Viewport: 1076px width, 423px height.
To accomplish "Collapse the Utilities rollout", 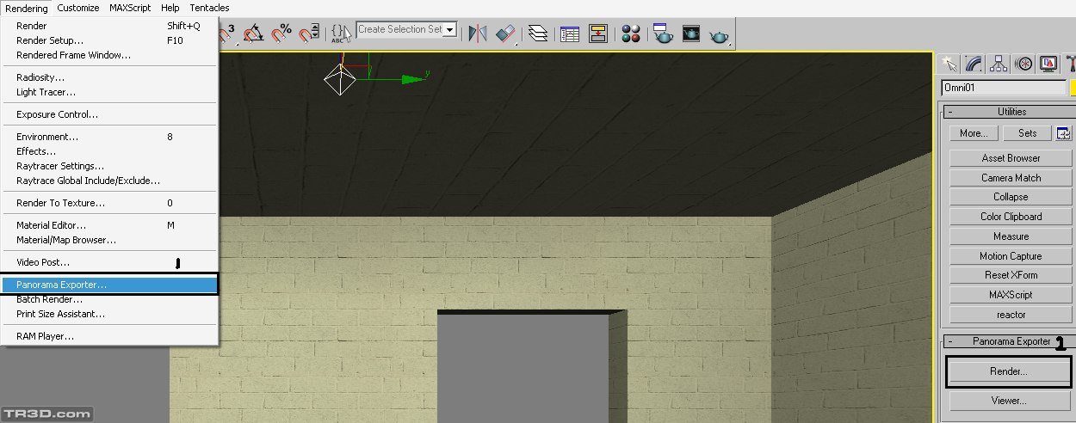I will coord(950,112).
